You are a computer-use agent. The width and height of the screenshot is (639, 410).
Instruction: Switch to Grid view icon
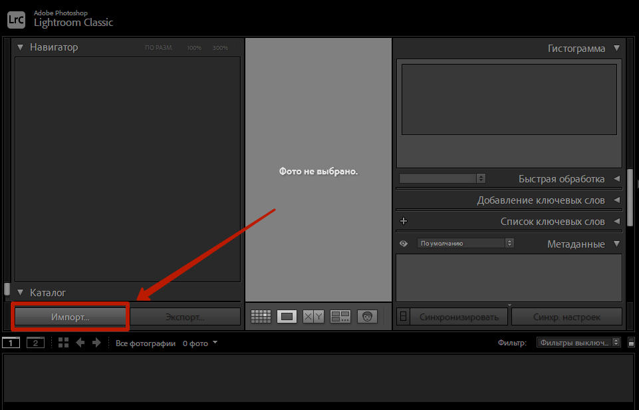pyautogui.click(x=261, y=317)
